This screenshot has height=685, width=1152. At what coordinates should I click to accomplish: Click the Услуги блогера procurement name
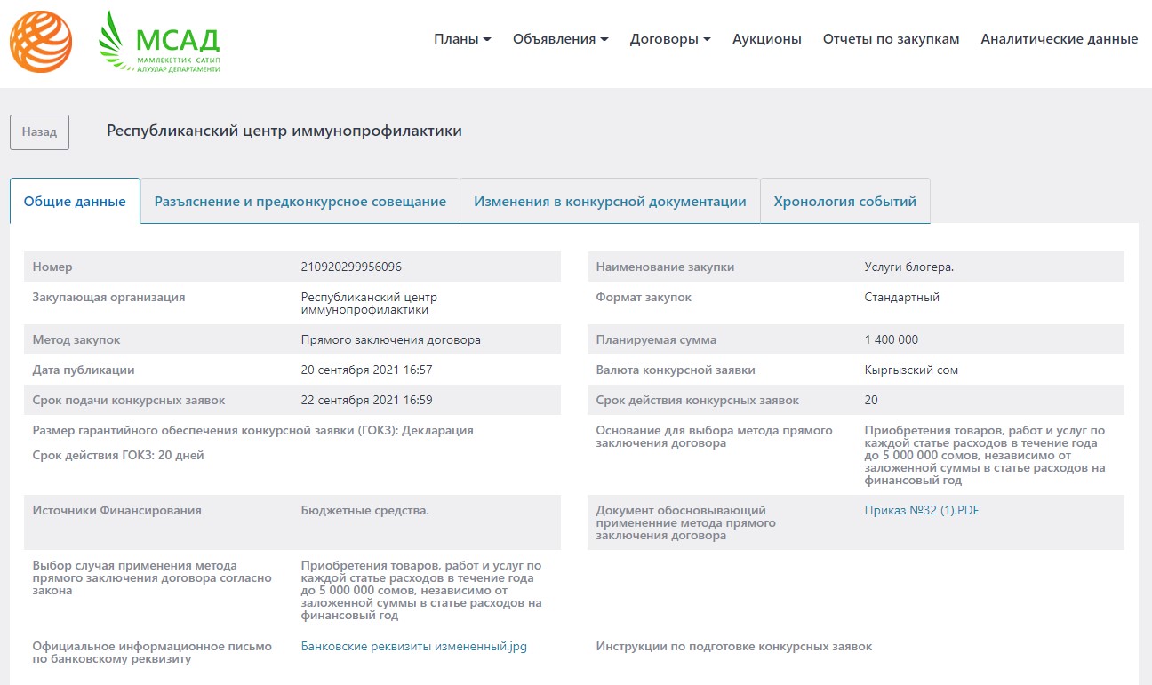coord(908,267)
